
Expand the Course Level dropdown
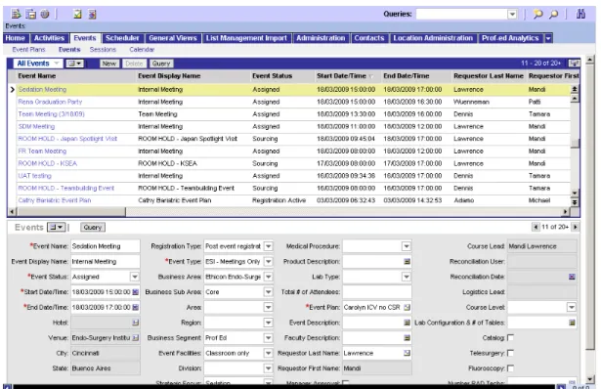point(571,307)
